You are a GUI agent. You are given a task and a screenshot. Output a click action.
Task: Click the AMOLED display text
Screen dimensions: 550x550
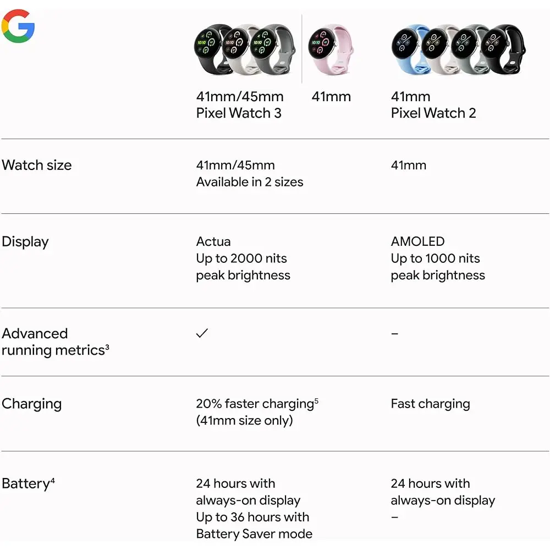point(417,241)
